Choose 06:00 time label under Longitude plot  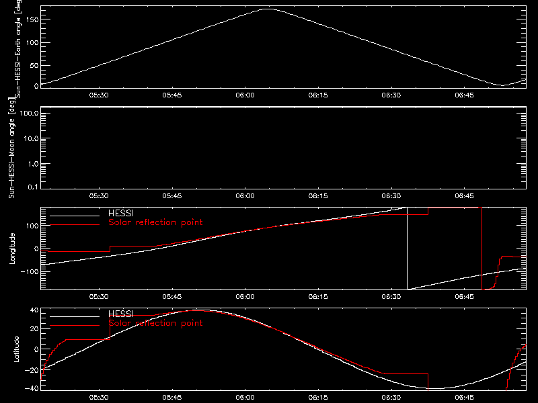(x=245, y=297)
